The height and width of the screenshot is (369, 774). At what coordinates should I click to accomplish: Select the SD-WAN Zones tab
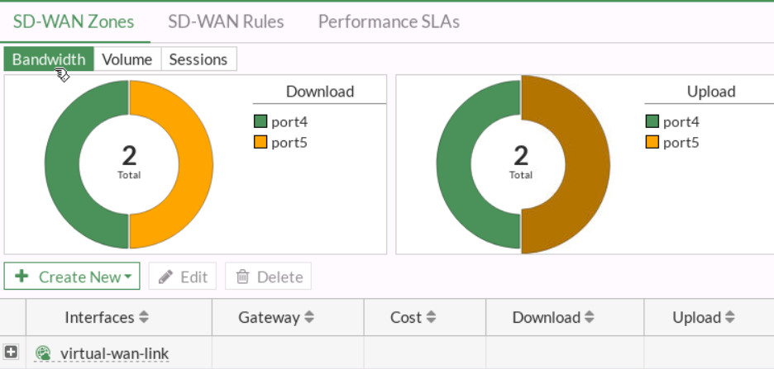coord(74,21)
